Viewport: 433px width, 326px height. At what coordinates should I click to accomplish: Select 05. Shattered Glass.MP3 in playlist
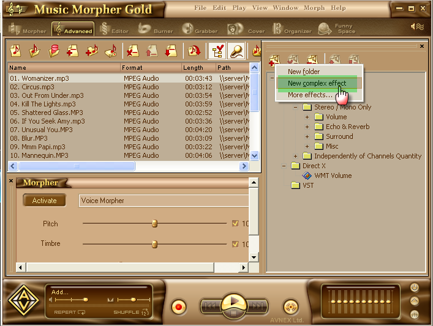(129, 113)
